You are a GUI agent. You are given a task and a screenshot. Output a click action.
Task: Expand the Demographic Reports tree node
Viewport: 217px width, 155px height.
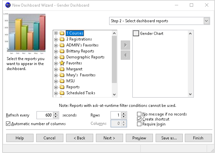pos(56,57)
